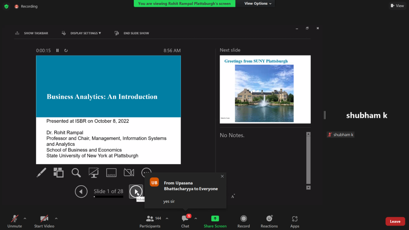Click the 0:00:15 elapsed timer

43,51
